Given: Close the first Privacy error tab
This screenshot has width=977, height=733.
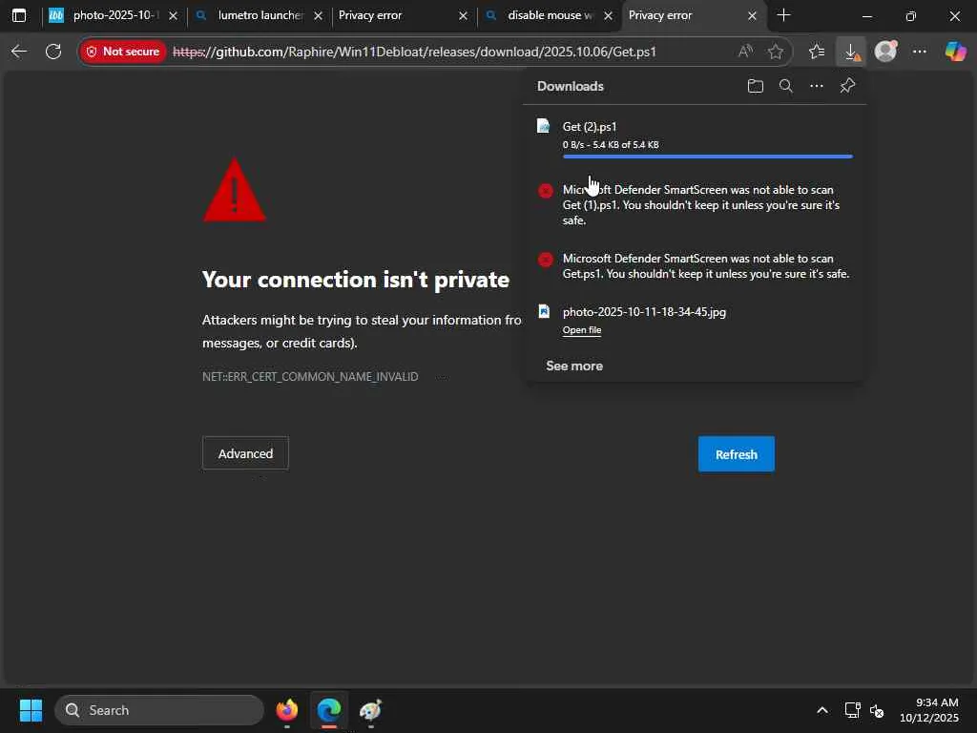Looking at the screenshot, I should 463,16.
